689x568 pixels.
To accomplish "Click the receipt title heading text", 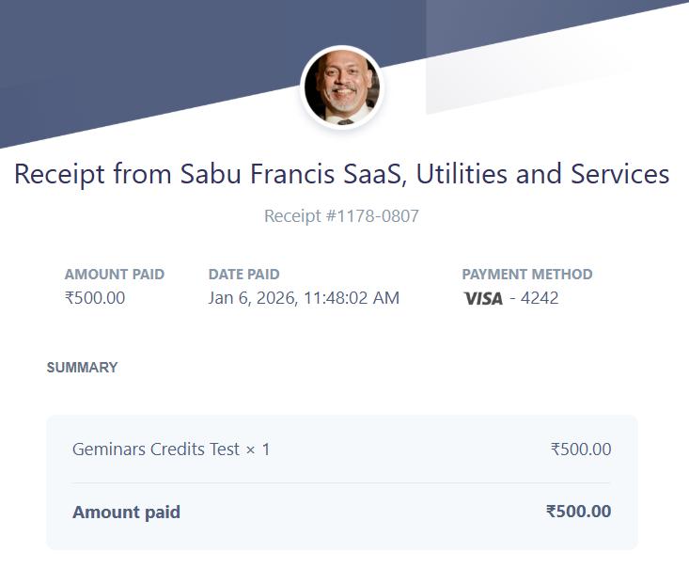I will click(x=342, y=175).
